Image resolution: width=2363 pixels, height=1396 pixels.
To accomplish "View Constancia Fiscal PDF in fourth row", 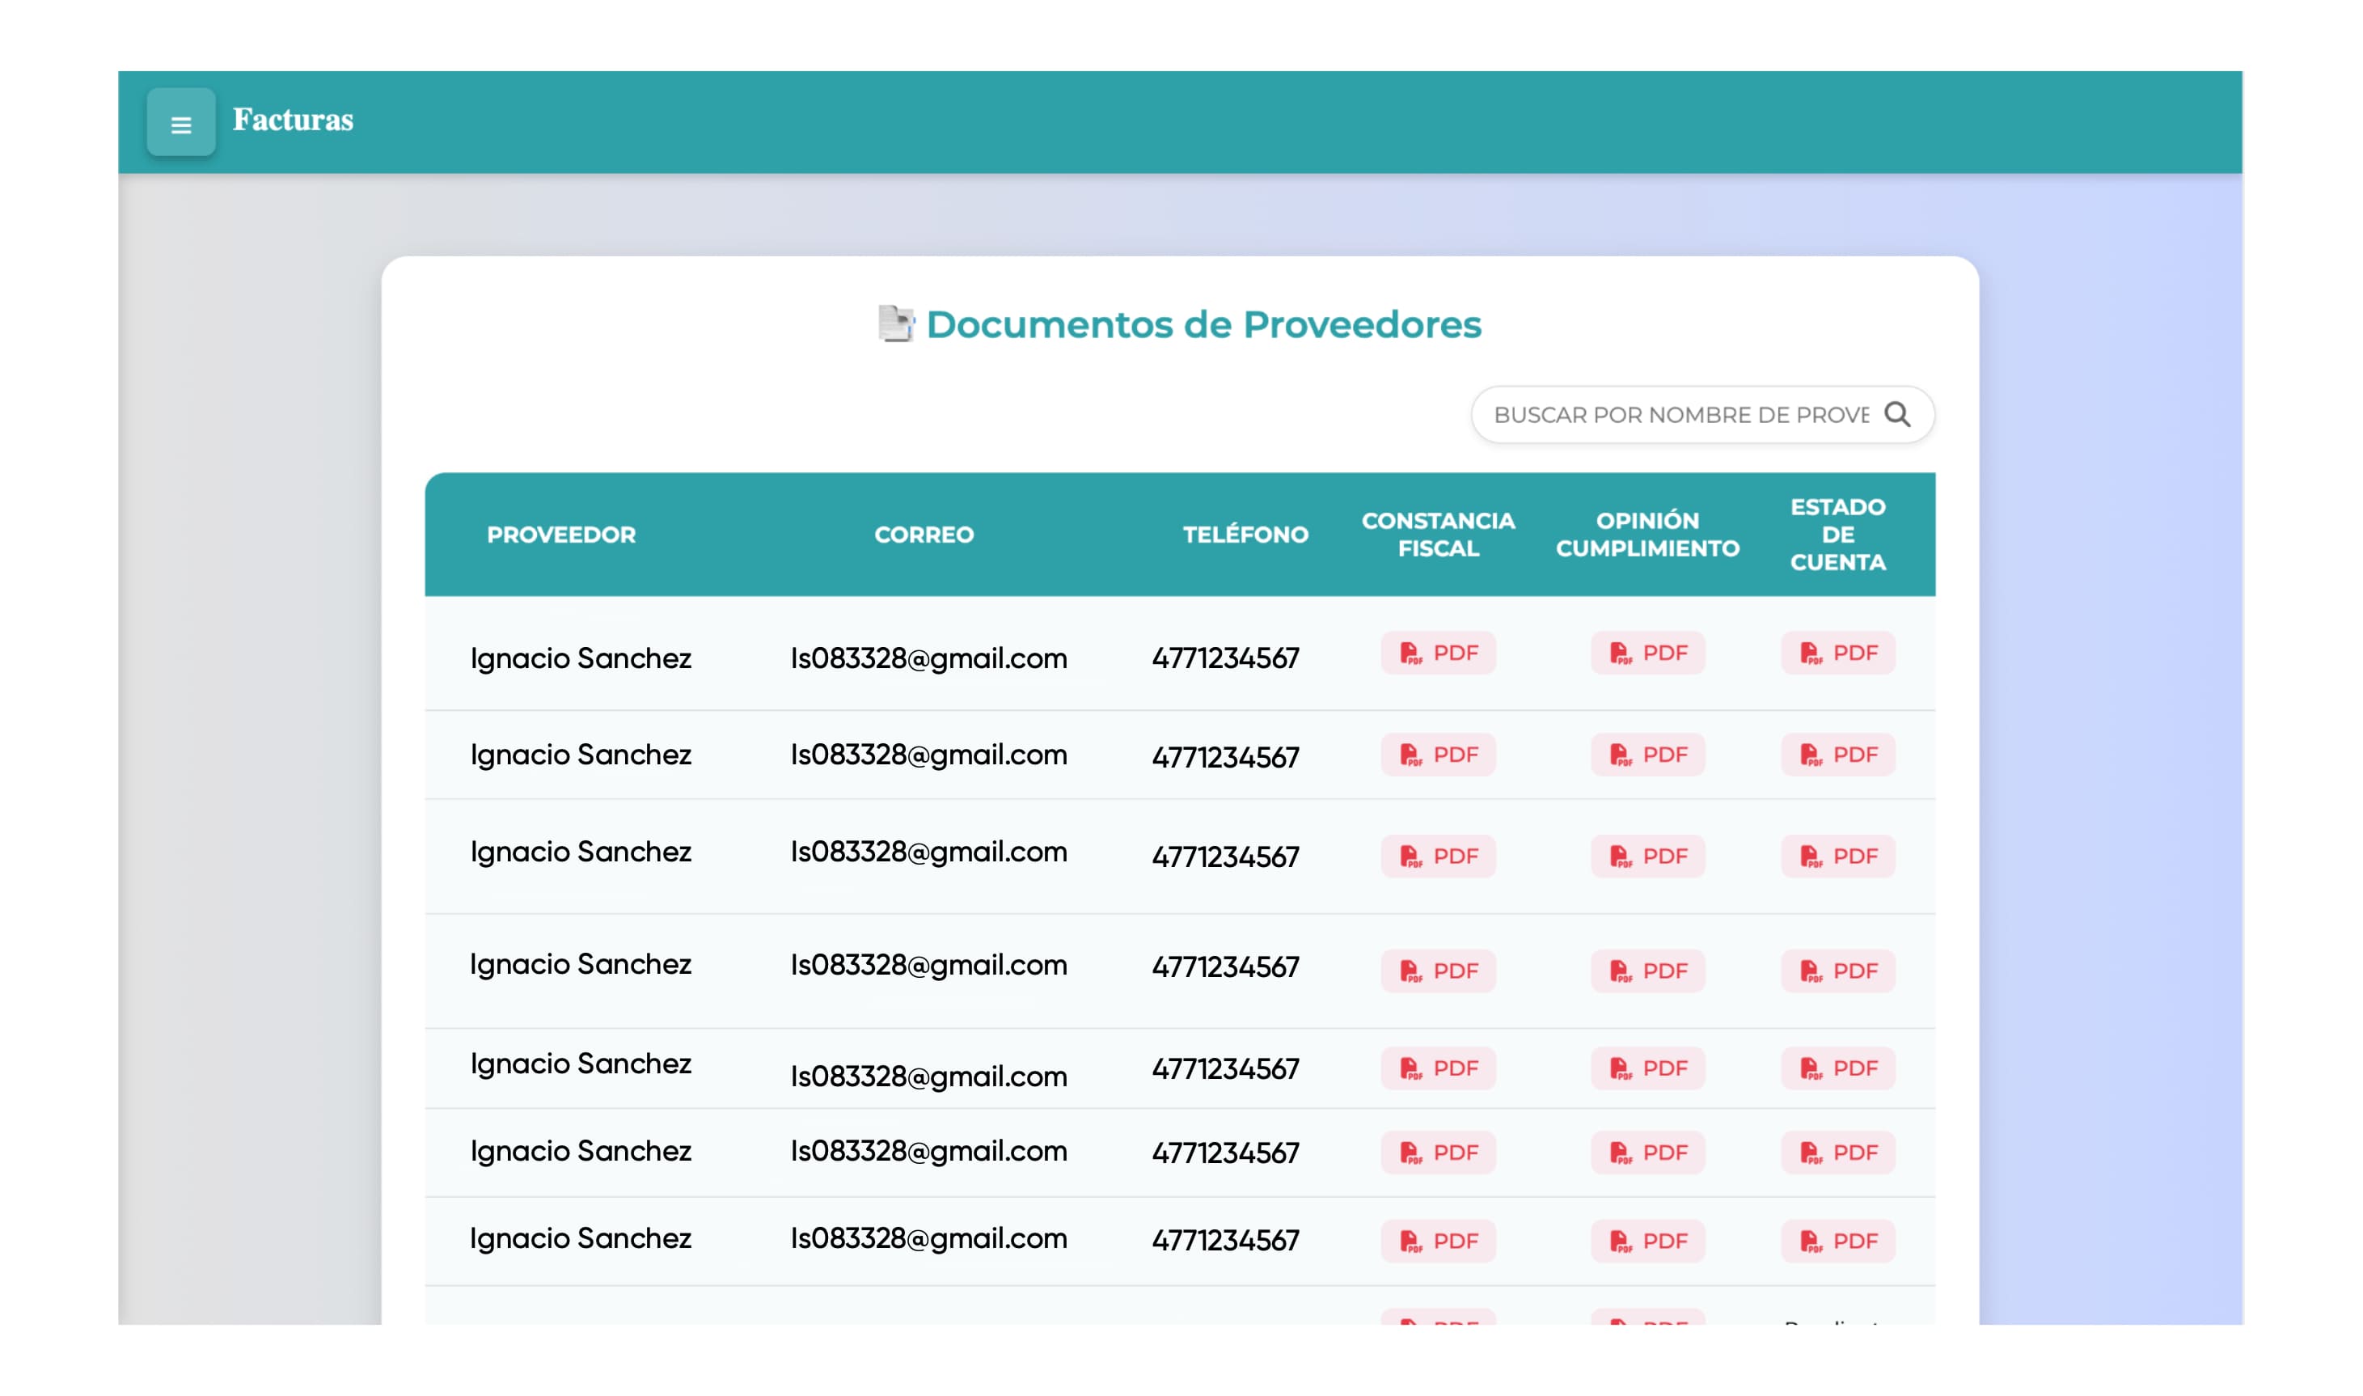I will 1439,971.
